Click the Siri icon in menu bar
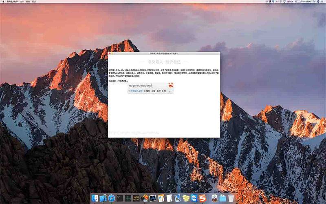The width and height of the screenshot is (326, 204). pos(318,2)
